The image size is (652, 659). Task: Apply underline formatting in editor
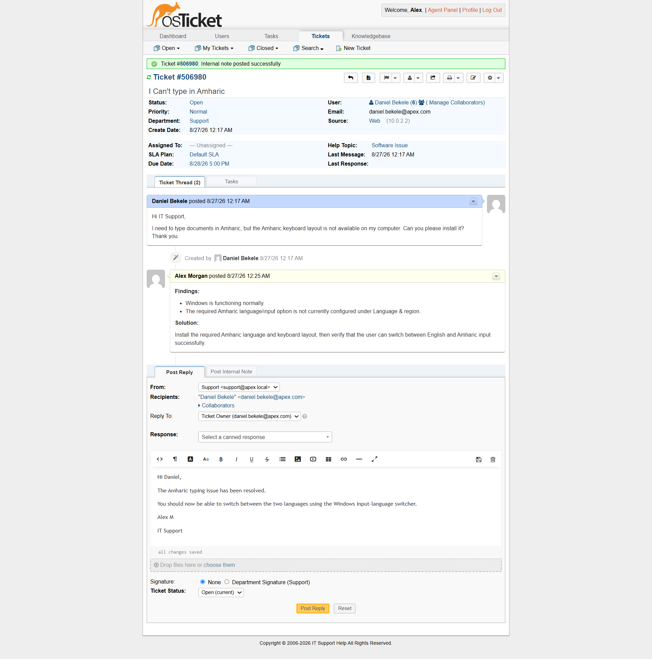click(x=252, y=459)
